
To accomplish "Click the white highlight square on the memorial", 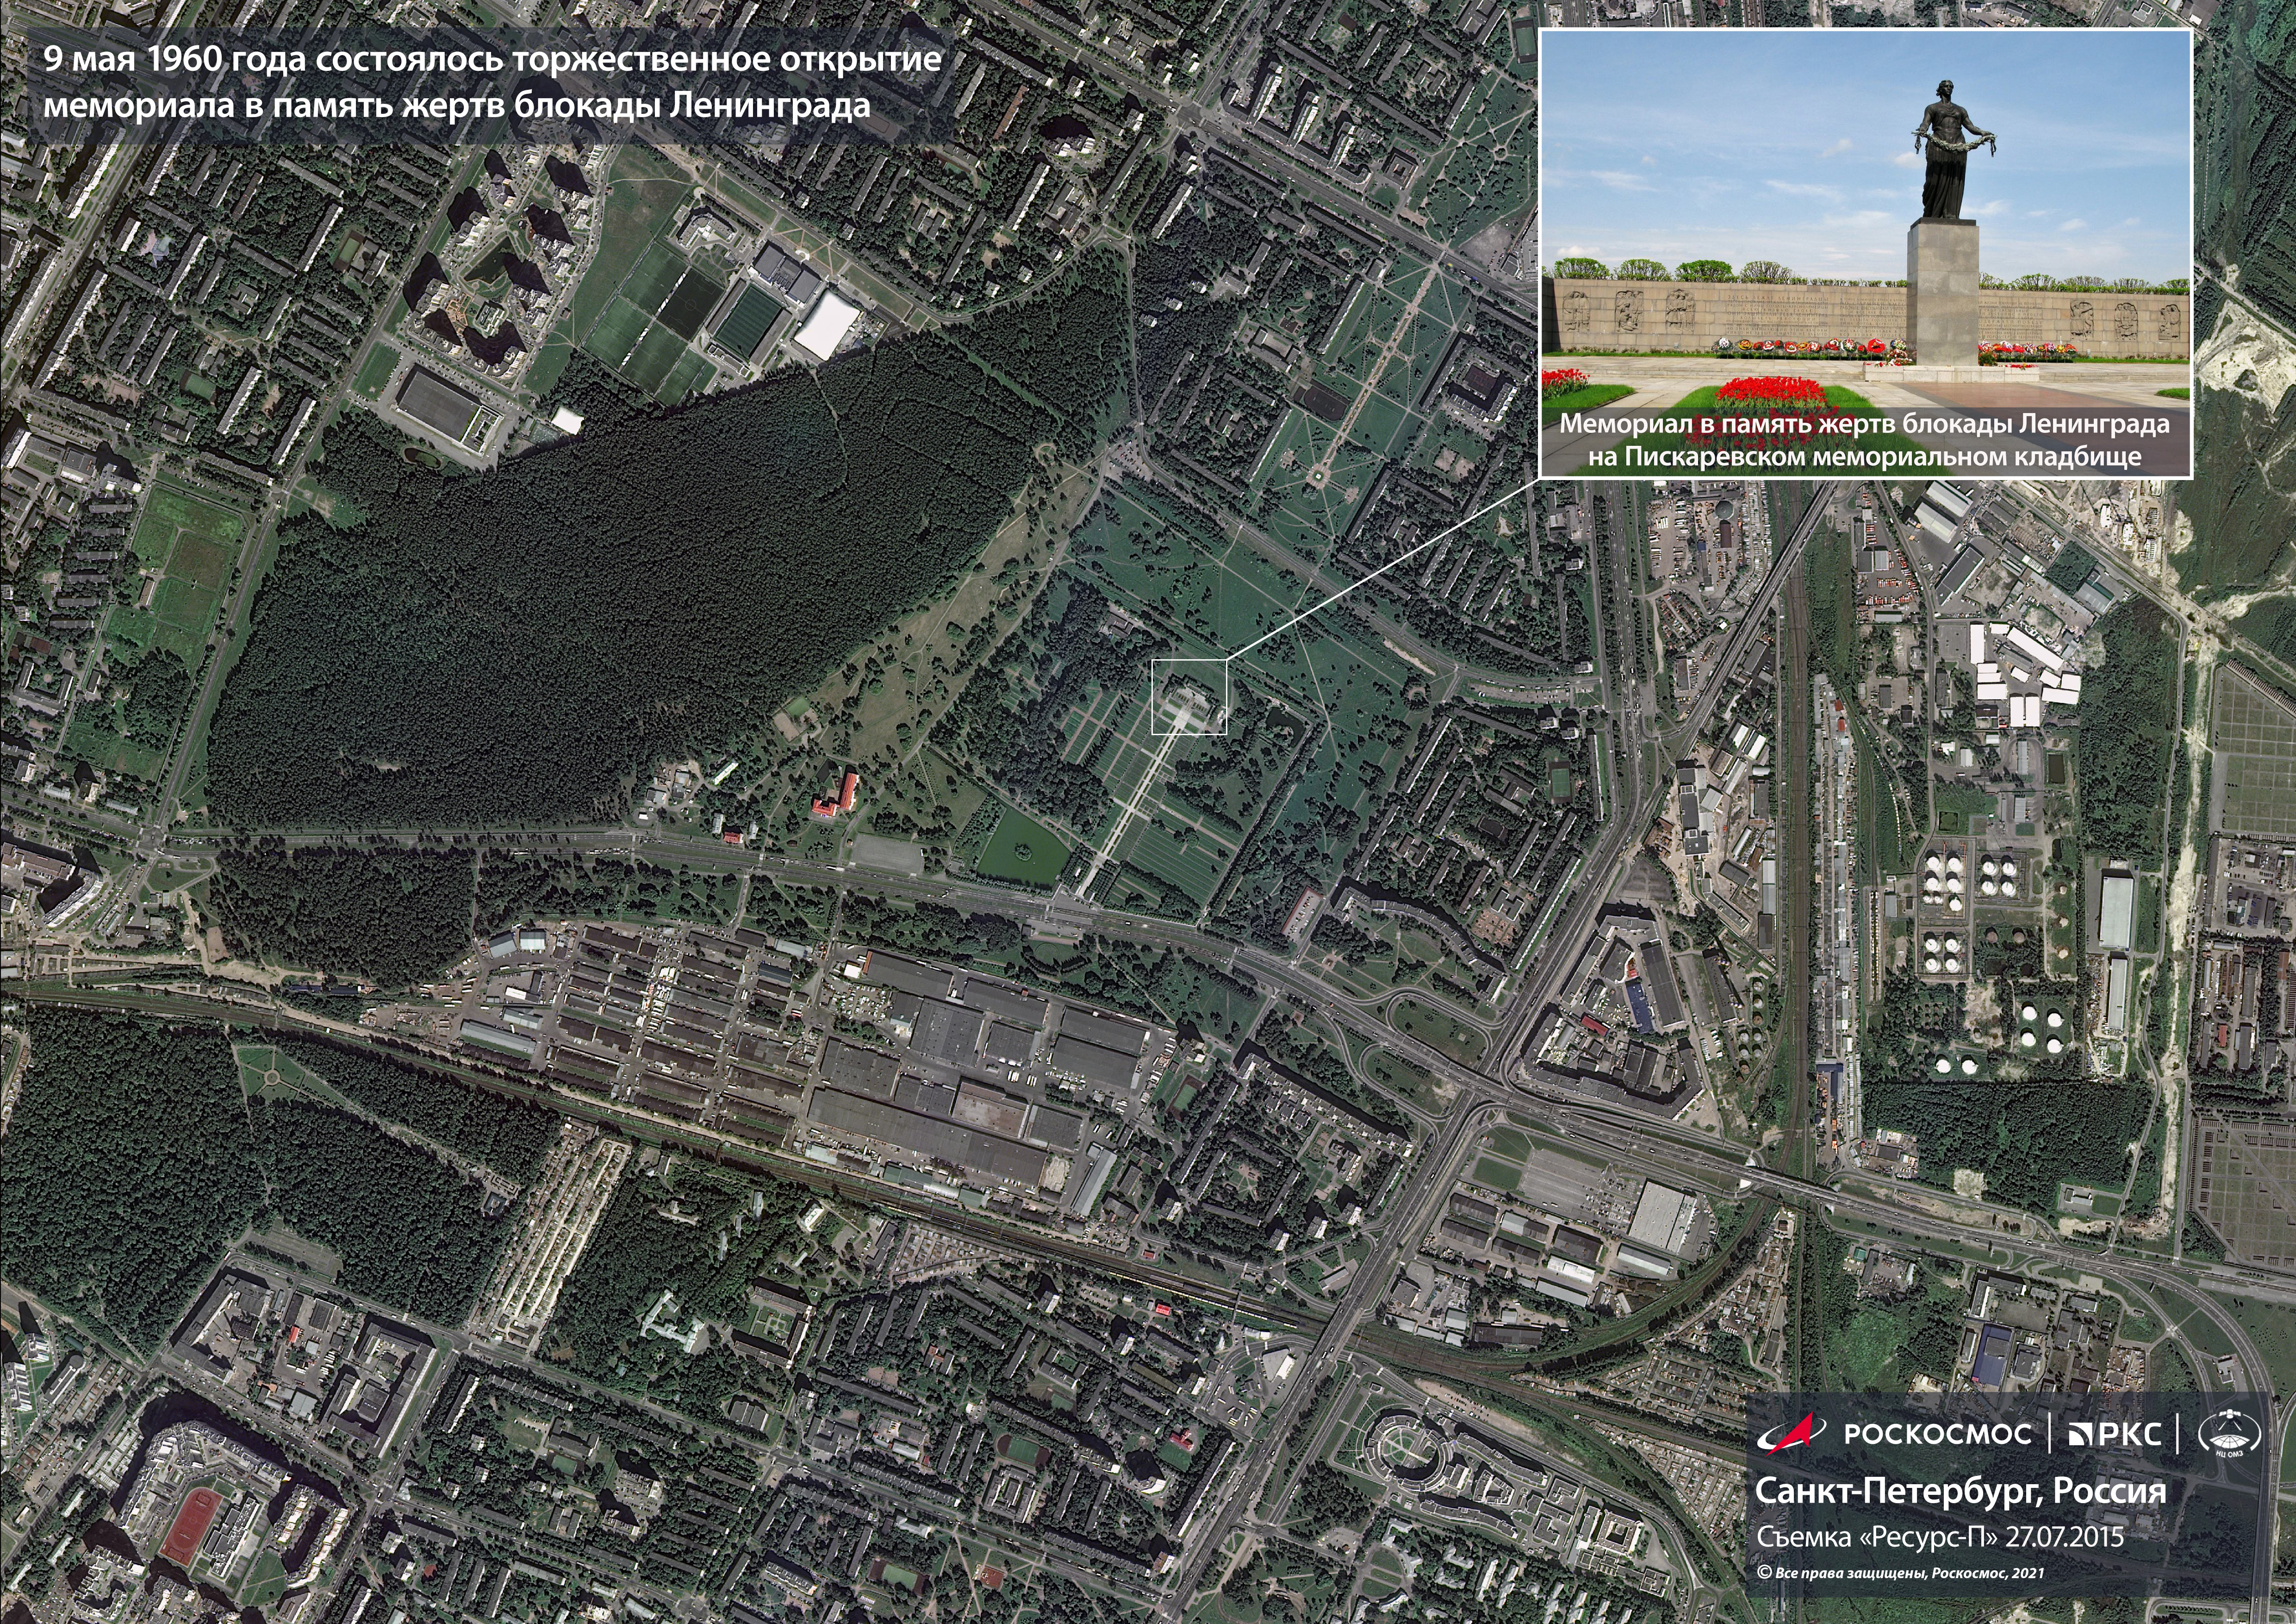I will [1189, 697].
